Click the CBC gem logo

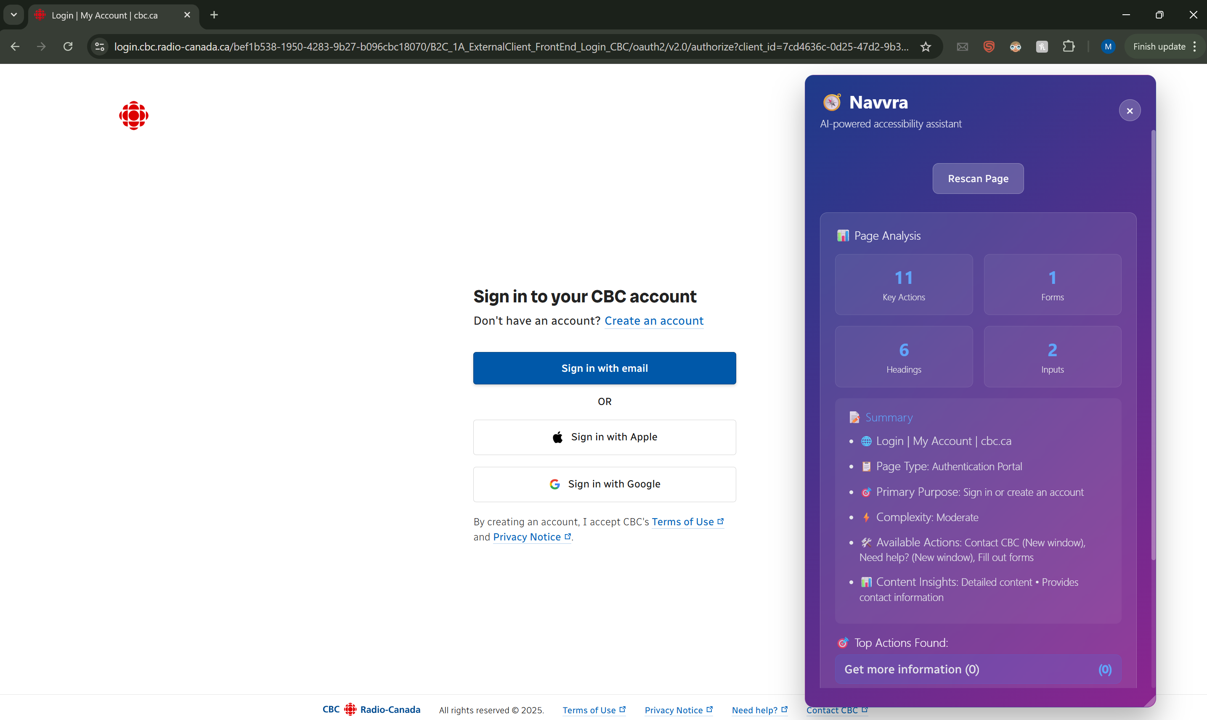[x=133, y=116]
